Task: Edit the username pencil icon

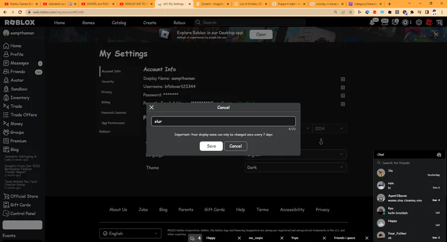Action: [343, 87]
